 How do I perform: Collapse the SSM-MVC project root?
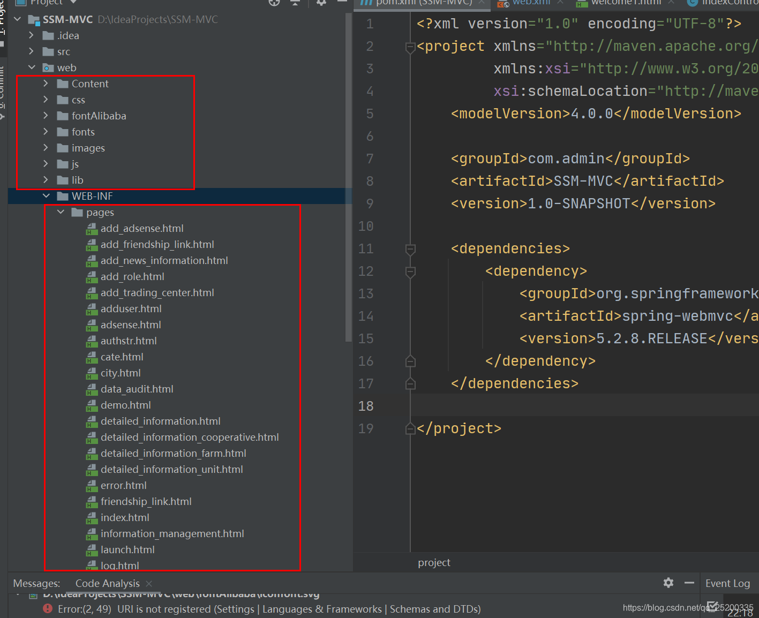pyautogui.click(x=18, y=19)
